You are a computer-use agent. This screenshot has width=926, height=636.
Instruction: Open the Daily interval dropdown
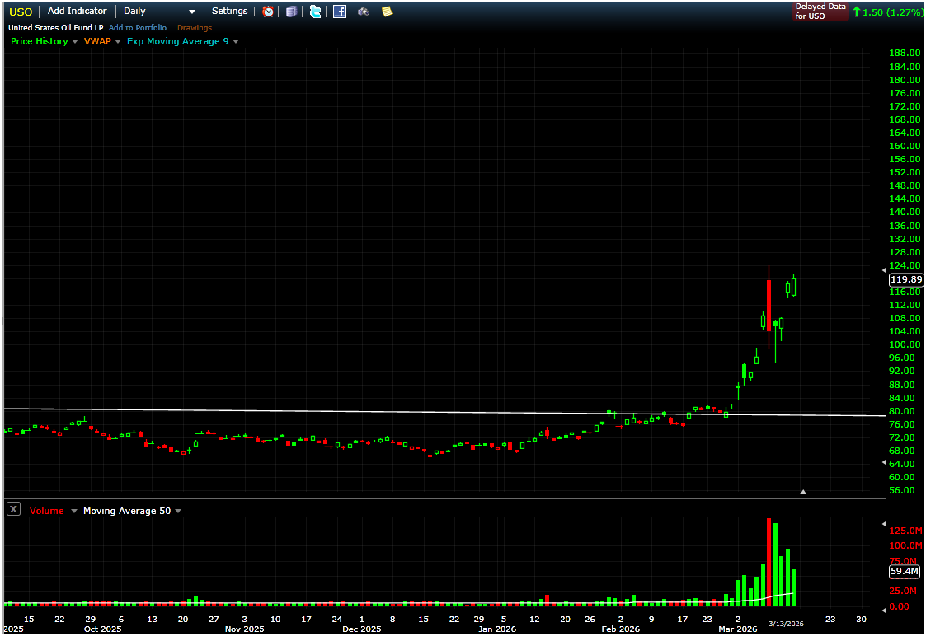click(159, 12)
